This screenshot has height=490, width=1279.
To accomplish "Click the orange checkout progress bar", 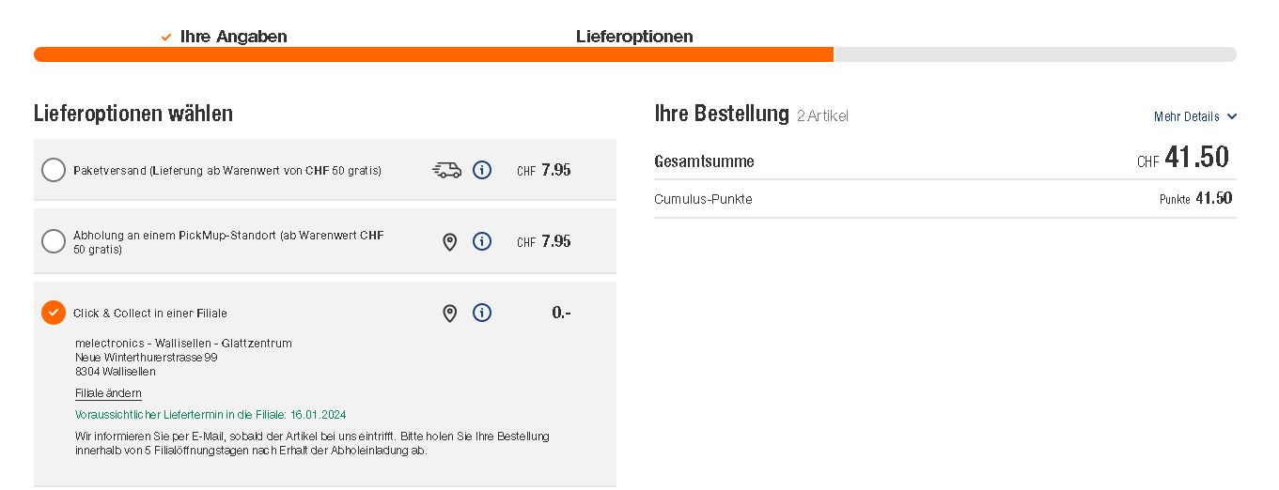I will coord(432,54).
